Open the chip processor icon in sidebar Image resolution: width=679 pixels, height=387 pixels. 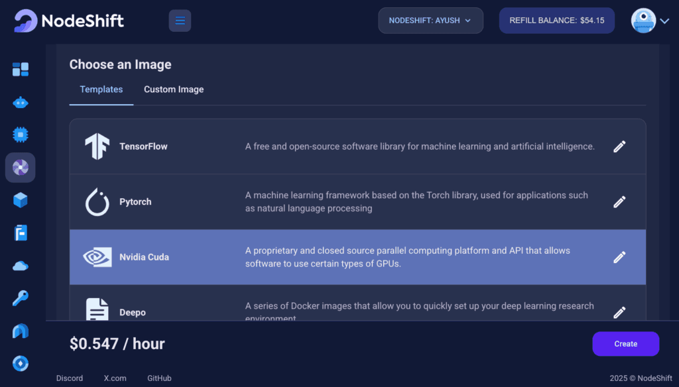tap(21, 135)
